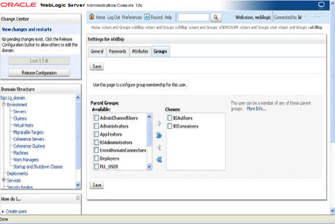
Task: Click the Release Configuration button
Action: tap(39, 73)
